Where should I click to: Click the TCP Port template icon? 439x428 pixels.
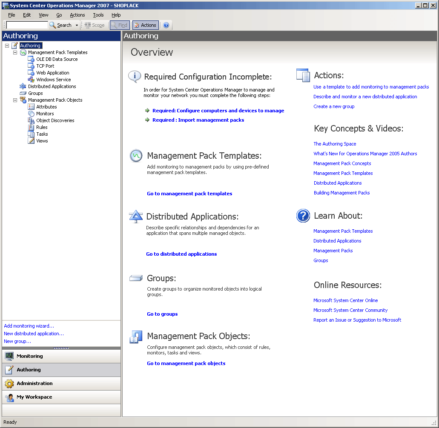point(31,66)
